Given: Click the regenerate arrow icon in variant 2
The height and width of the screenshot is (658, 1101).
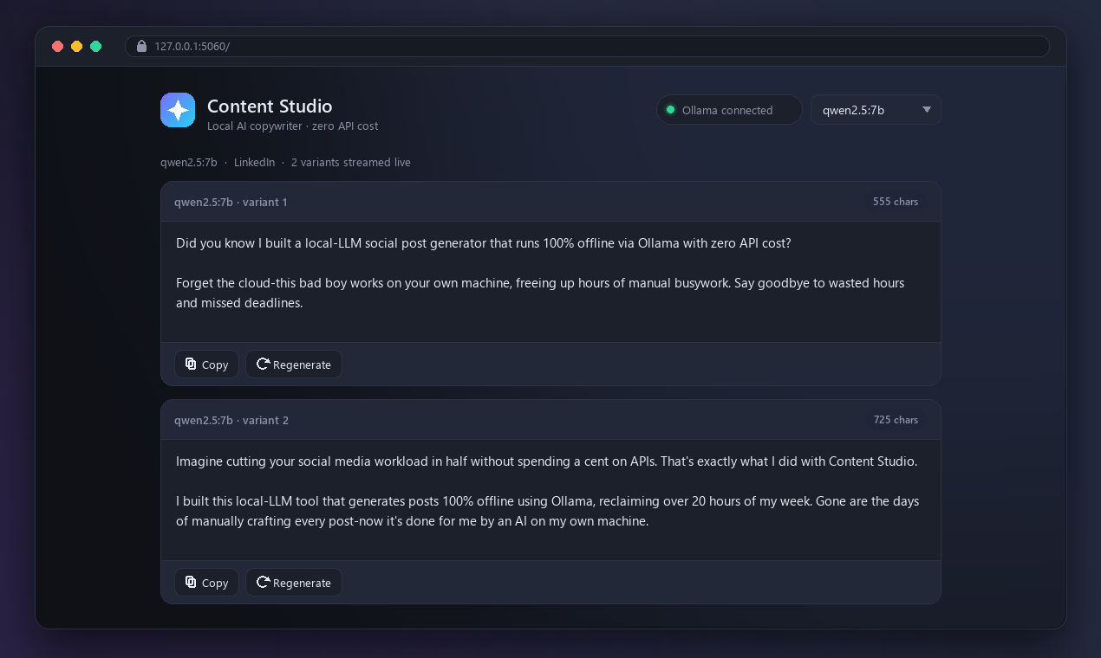Looking at the screenshot, I should pyautogui.click(x=263, y=582).
